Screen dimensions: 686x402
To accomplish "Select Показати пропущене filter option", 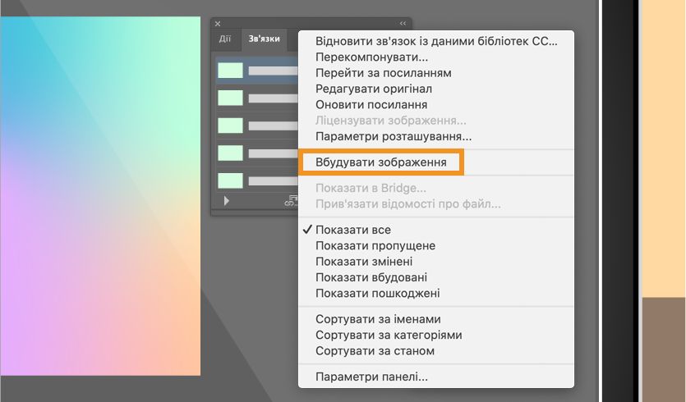I will pyautogui.click(x=375, y=245).
